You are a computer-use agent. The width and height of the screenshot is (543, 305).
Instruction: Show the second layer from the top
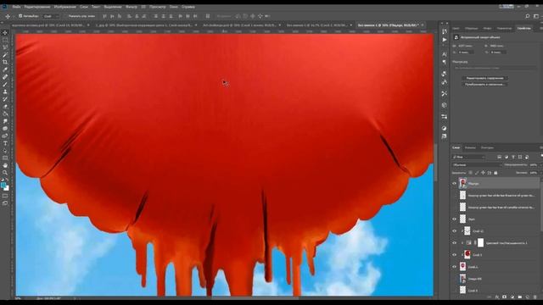pos(455,196)
